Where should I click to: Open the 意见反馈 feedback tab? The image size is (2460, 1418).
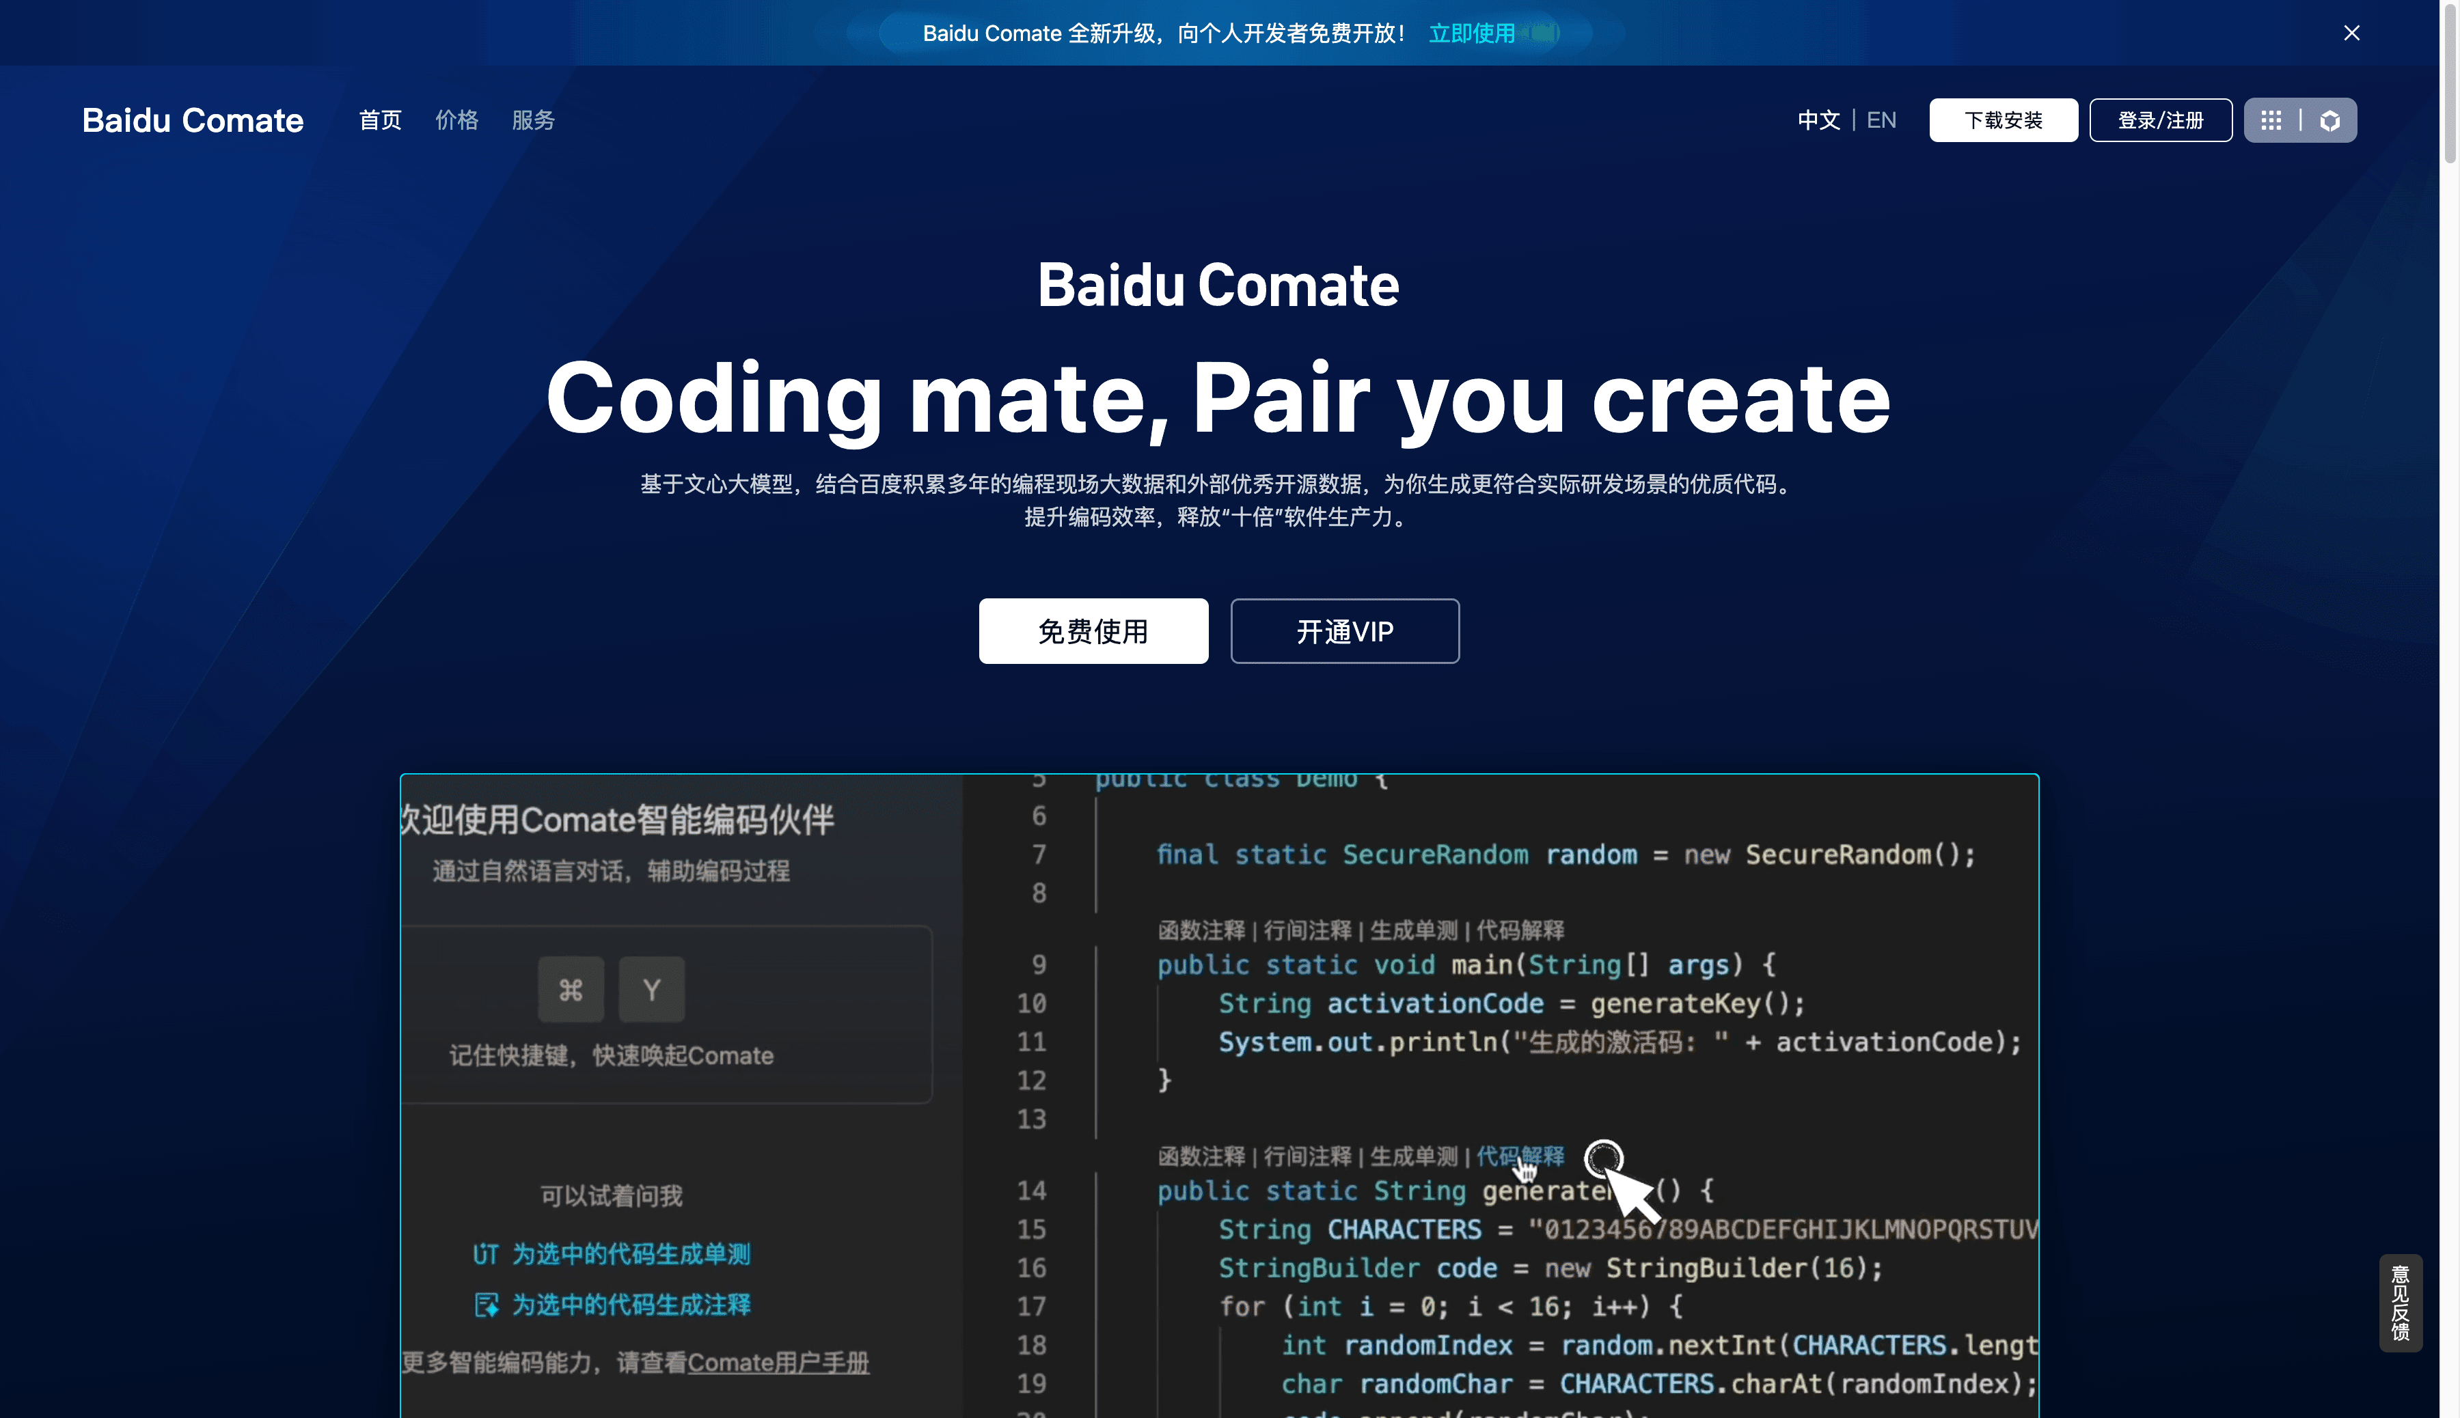tap(2401, 1303)
